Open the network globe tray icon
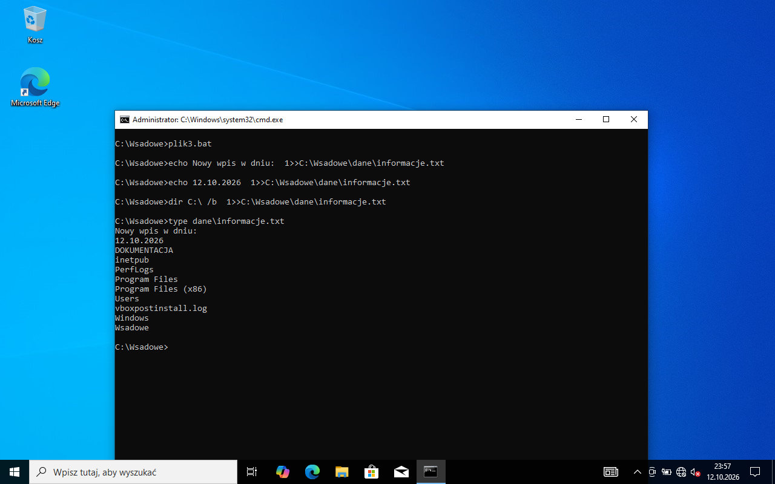 681,472
